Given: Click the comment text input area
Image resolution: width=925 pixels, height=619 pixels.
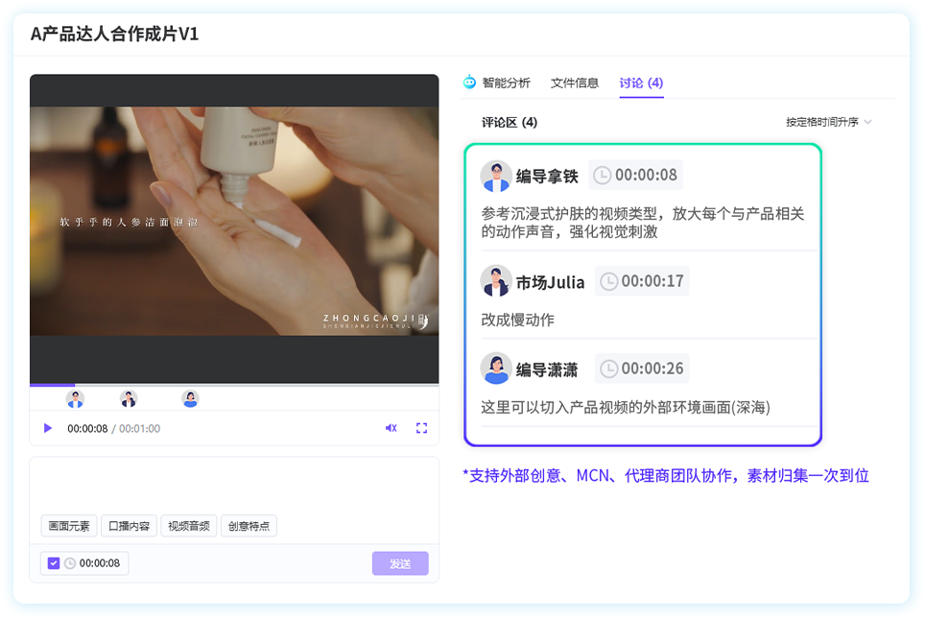Looking at the screenshot, I should tap(234, 485).
